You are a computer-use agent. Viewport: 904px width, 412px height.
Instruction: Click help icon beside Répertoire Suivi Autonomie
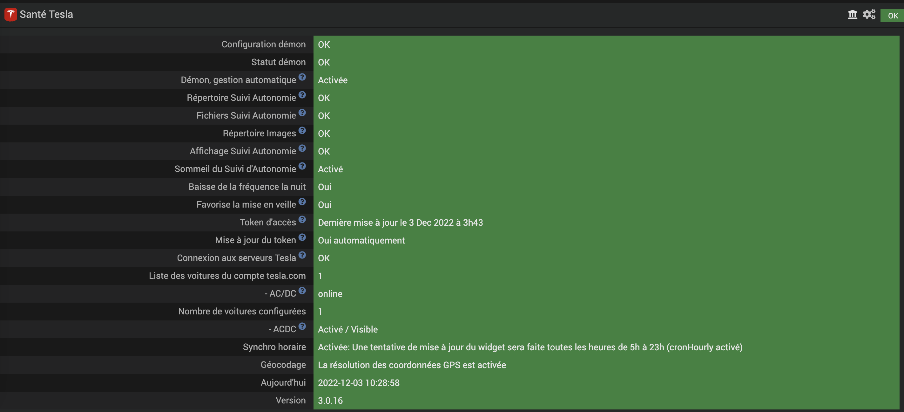click(302, 95)
